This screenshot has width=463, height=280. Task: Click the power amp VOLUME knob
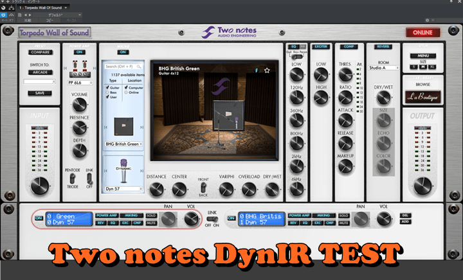tap(80, 105)
